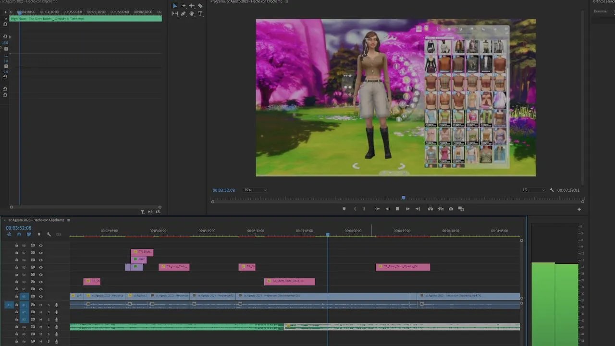The image size is (615, 346).
Task: Toggle caption track options in timeline
Action: [59, 235]
